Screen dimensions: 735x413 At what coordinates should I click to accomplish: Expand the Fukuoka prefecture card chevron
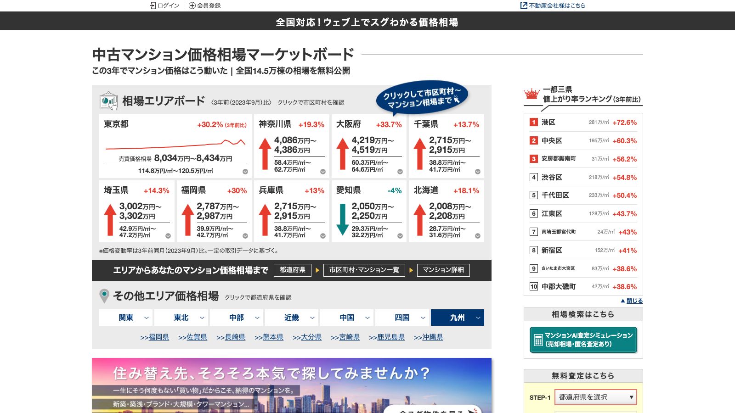tap(245, 236)
